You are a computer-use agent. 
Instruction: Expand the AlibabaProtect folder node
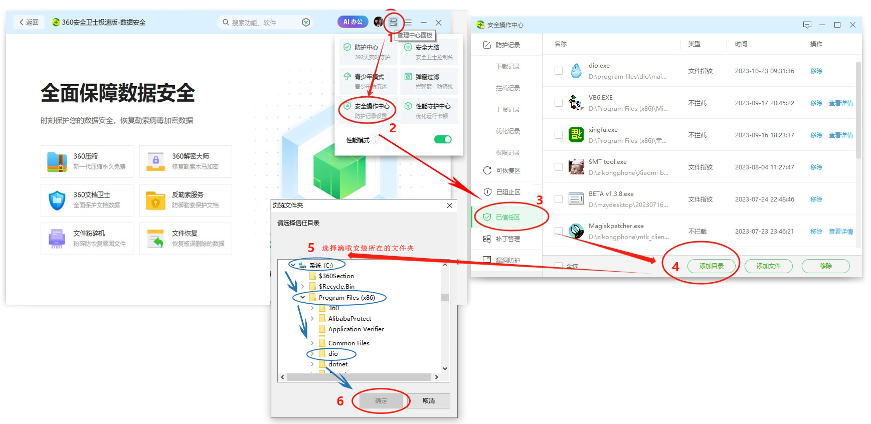312,318
